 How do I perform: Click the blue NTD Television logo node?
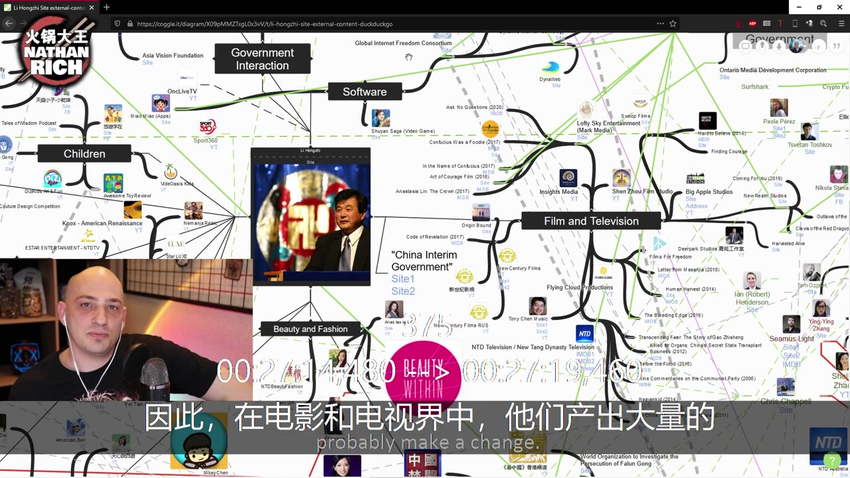tap(584, 334)
